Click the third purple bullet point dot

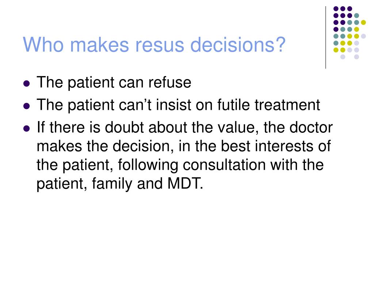point(26,128)
